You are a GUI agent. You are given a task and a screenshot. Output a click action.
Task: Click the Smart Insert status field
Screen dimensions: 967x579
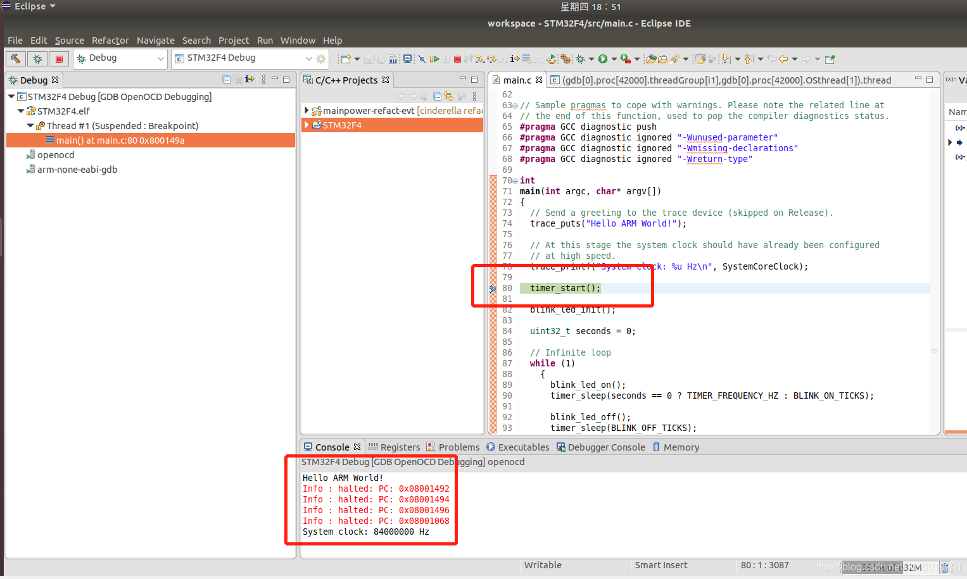pyautogui.click(x=661, y=565)
